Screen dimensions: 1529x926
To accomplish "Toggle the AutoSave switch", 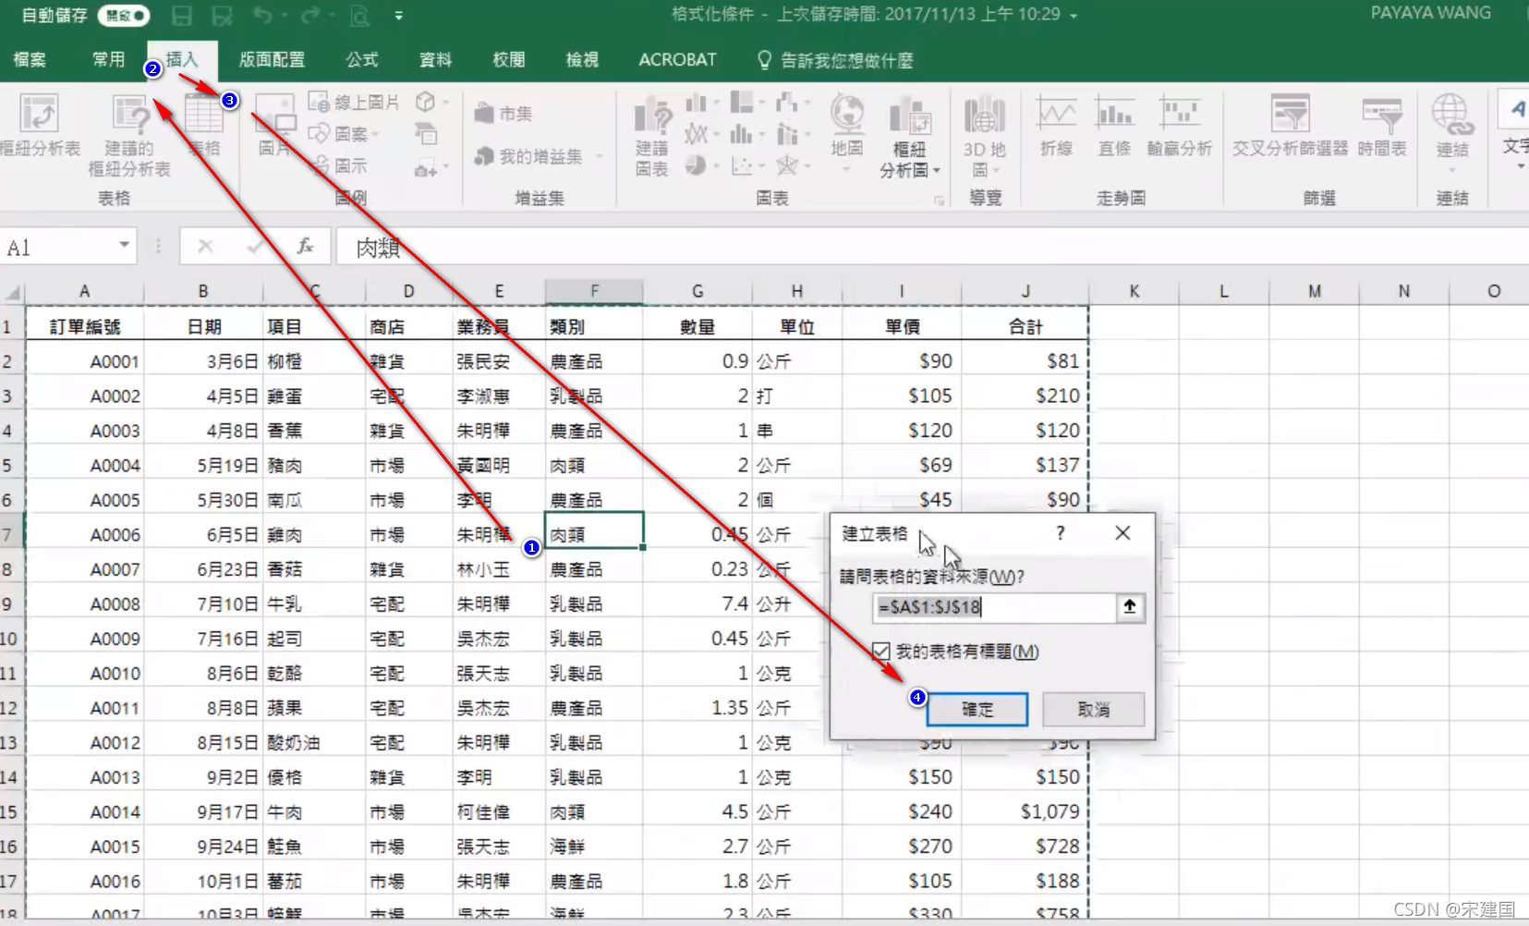I will click(125, 16).
